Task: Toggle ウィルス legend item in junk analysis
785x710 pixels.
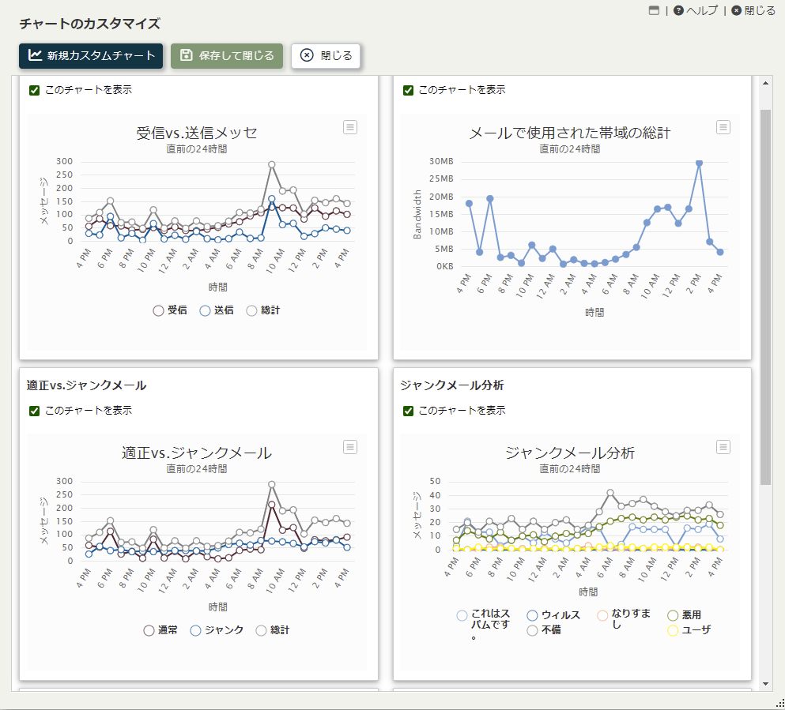Action: [553, 615]
